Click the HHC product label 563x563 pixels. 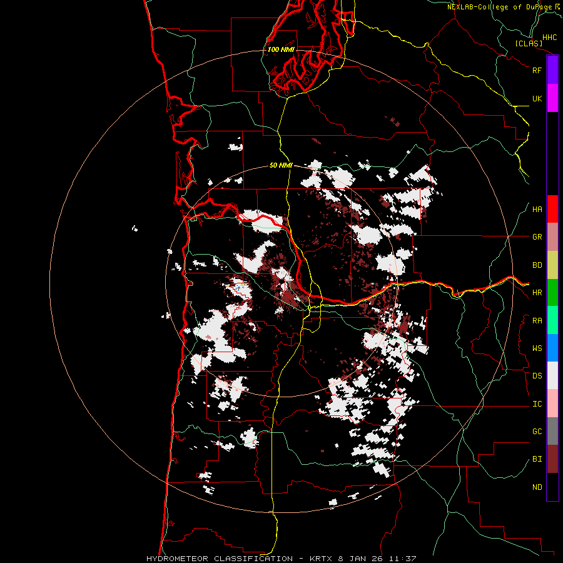549,38
